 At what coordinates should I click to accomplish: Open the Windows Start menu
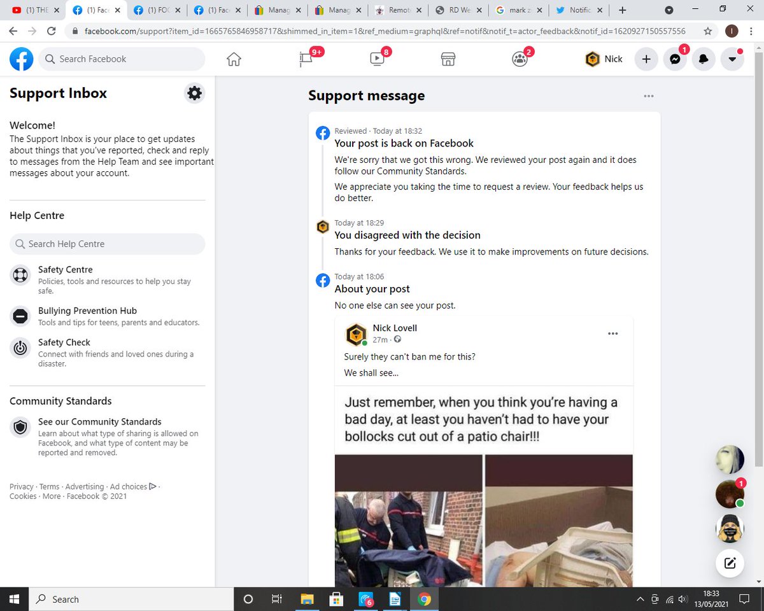coord(15,599)
